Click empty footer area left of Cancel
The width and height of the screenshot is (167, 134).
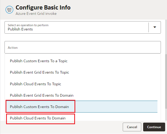click(x=61, y=127)
